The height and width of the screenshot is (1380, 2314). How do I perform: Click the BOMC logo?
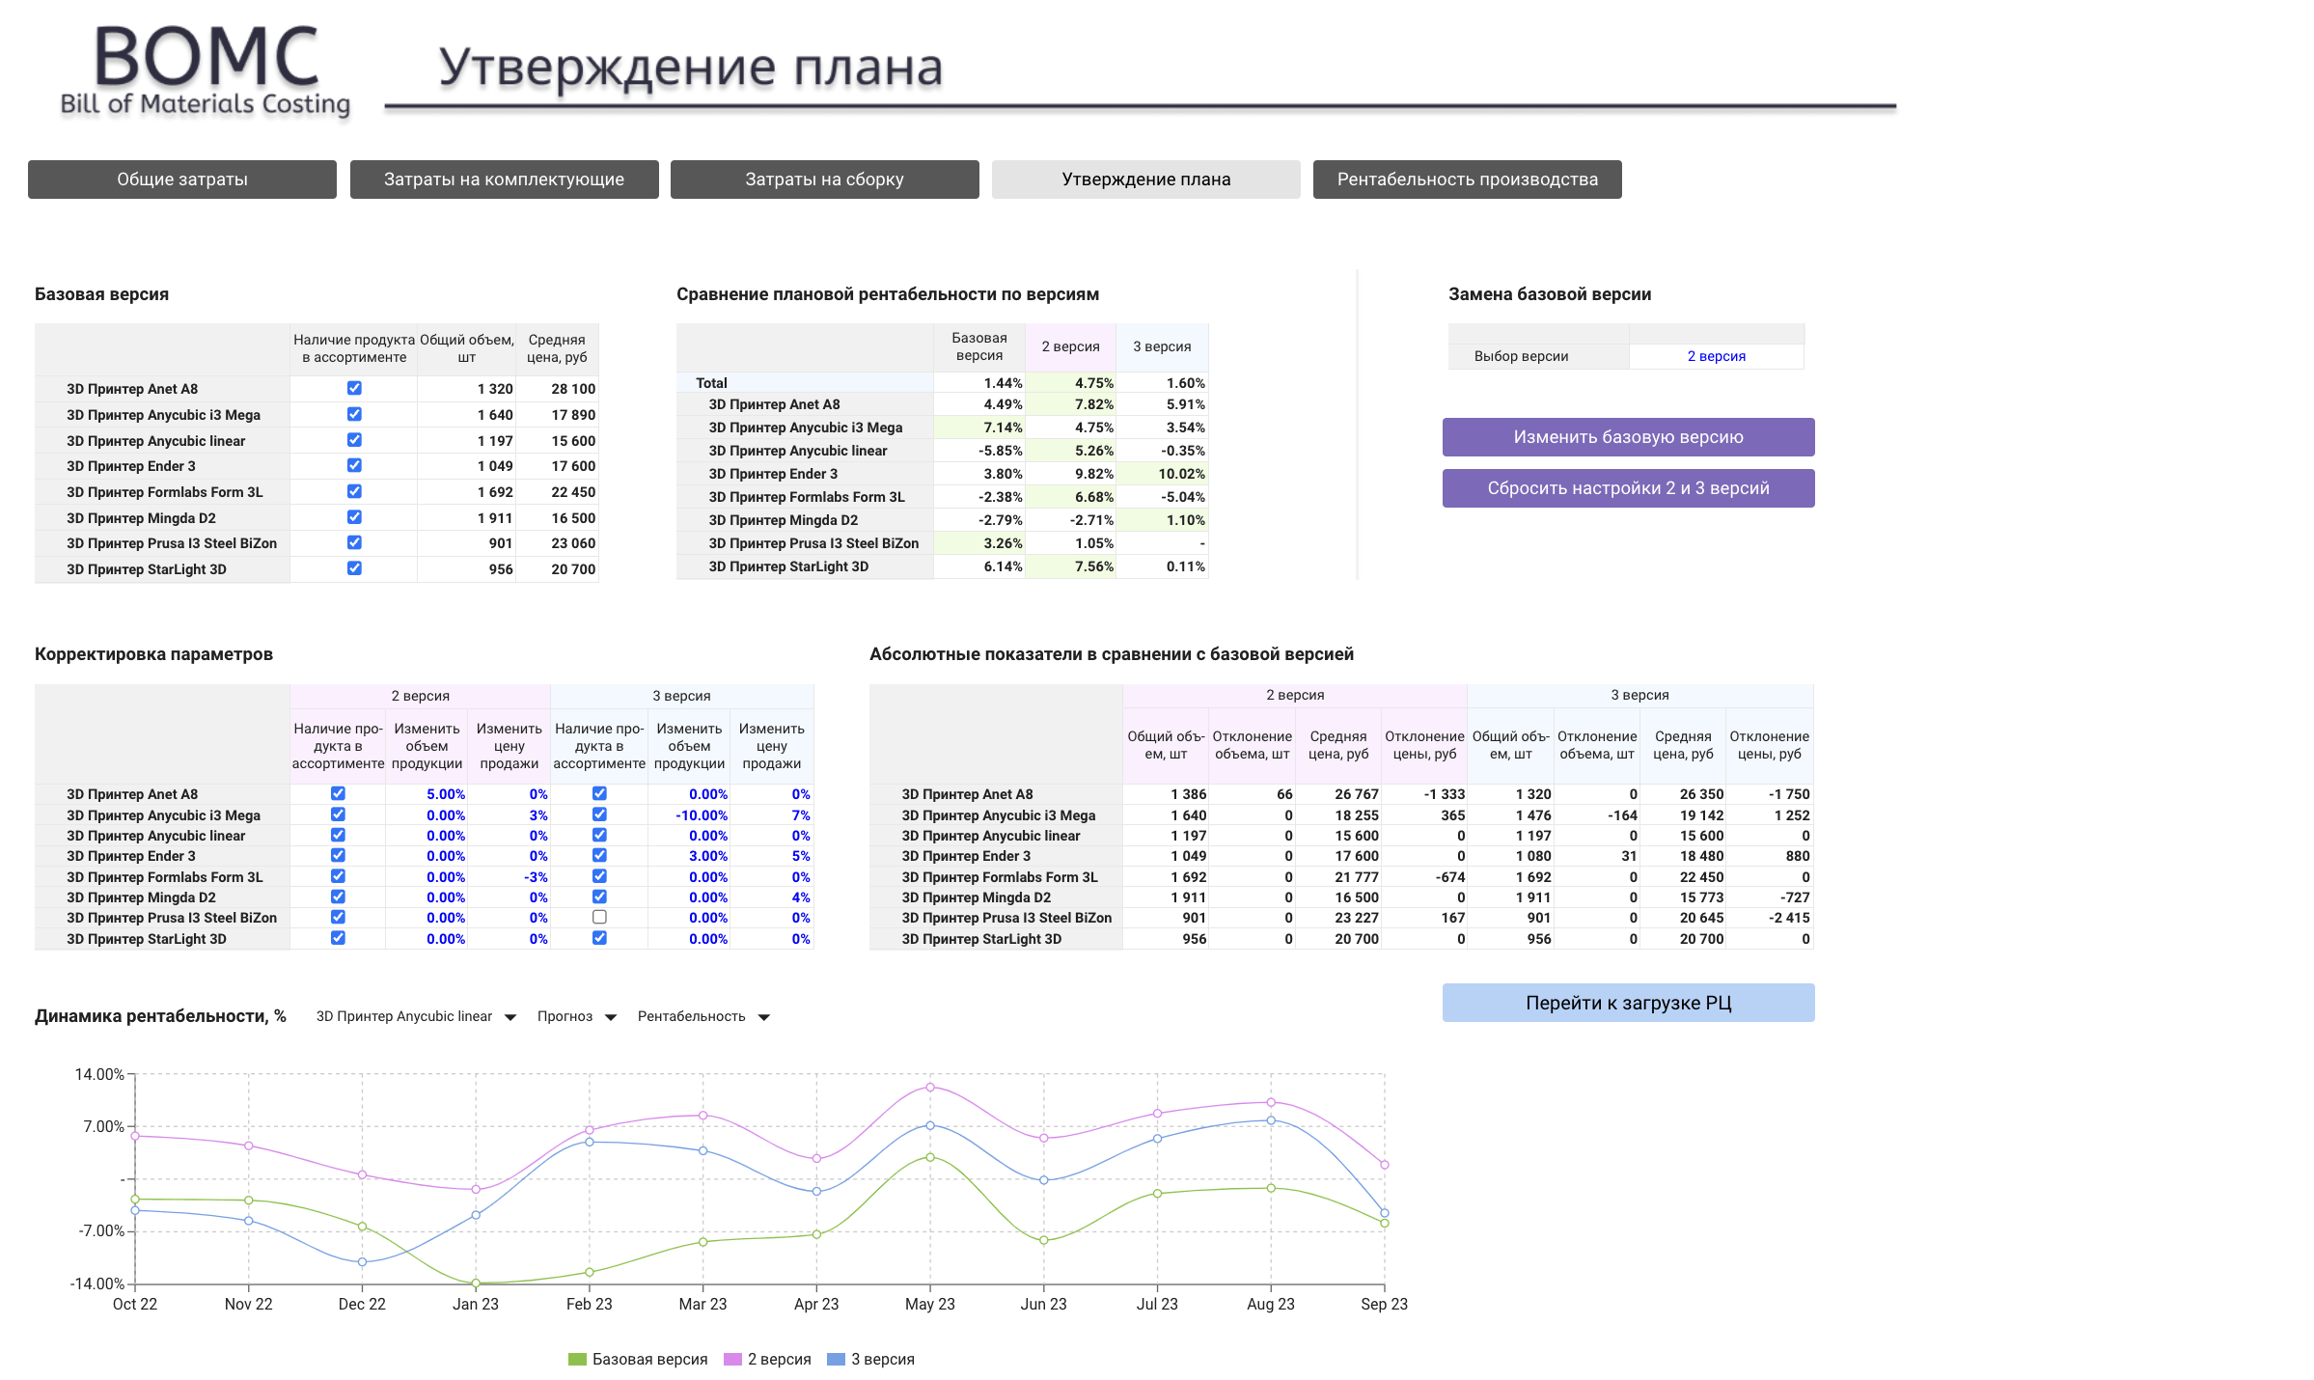point(205,69)
